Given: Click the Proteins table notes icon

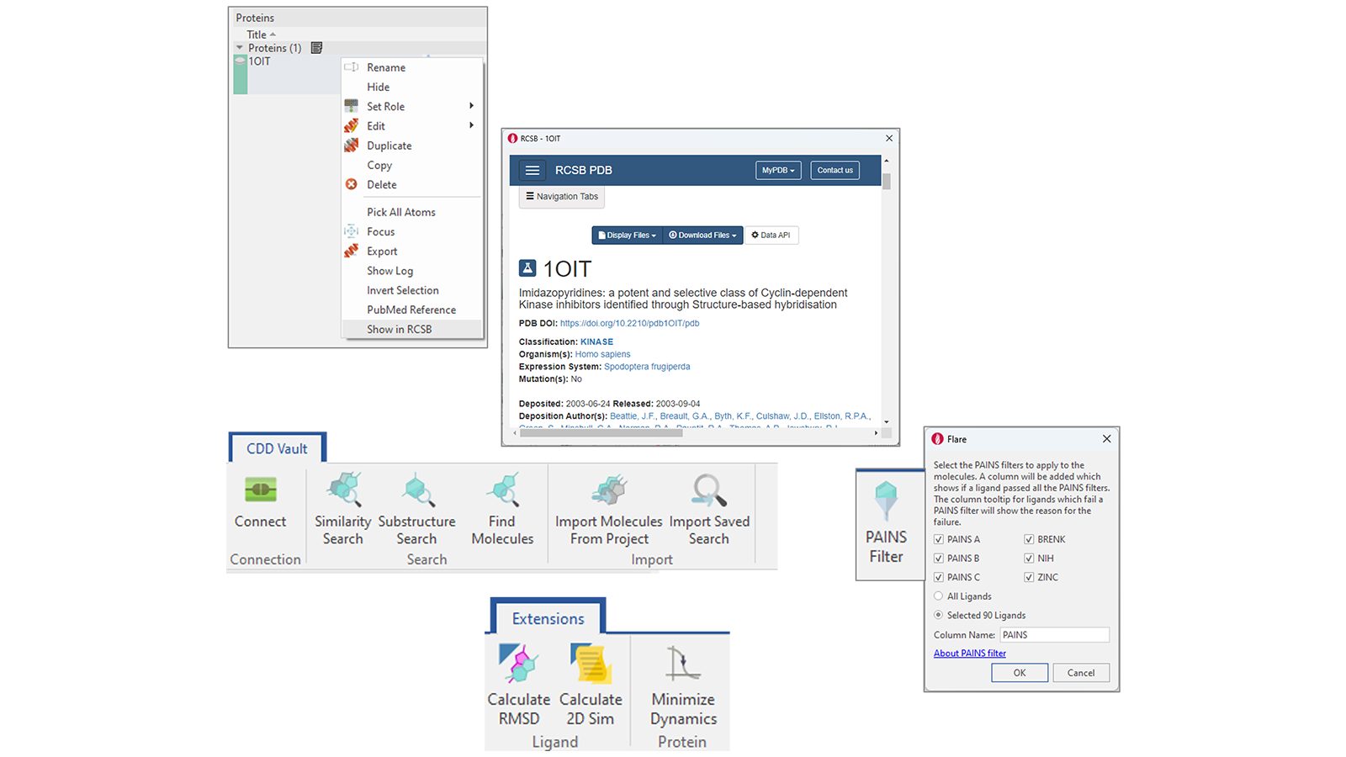Looking at the screenshot, I should 316,48.
